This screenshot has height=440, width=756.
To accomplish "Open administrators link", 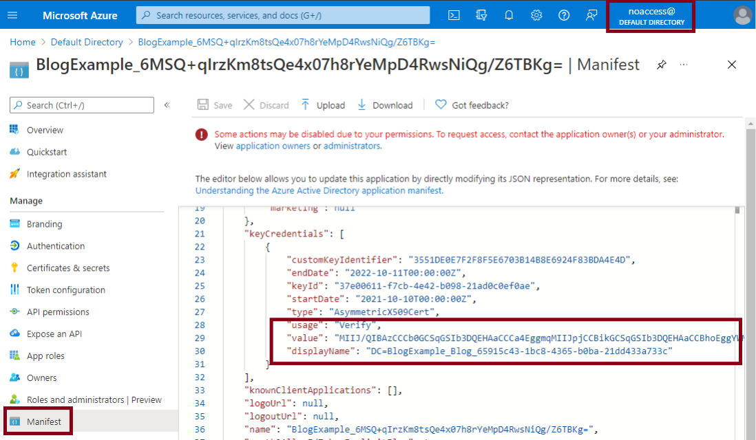I will [x=351, y=146].
